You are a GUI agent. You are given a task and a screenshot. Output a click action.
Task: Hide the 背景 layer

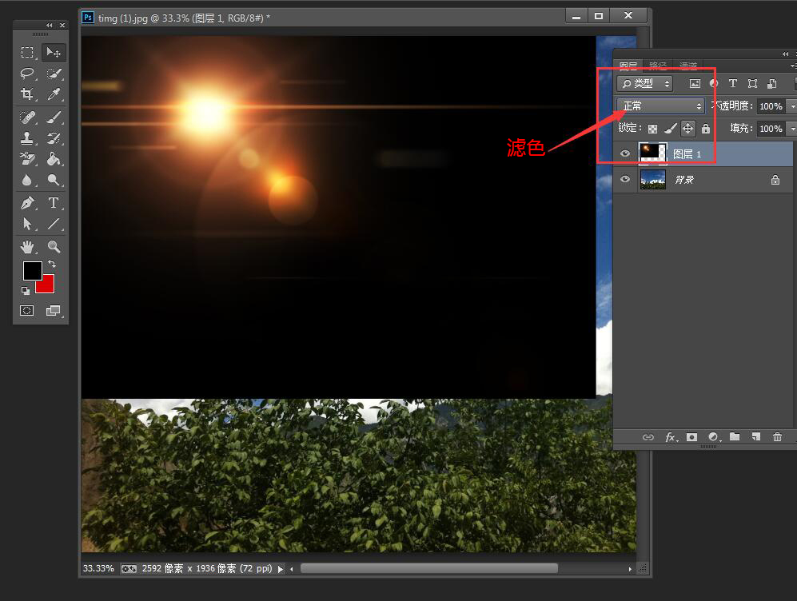click(x=625, y=179)
